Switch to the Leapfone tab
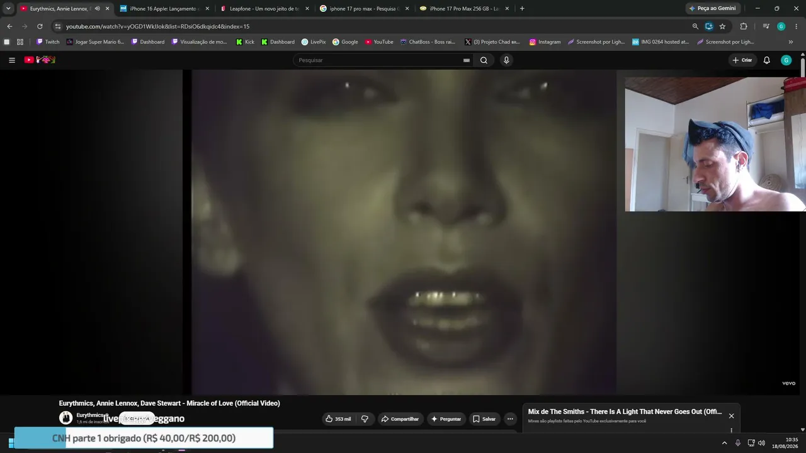 pyautogui.click(x=265, y=9)
